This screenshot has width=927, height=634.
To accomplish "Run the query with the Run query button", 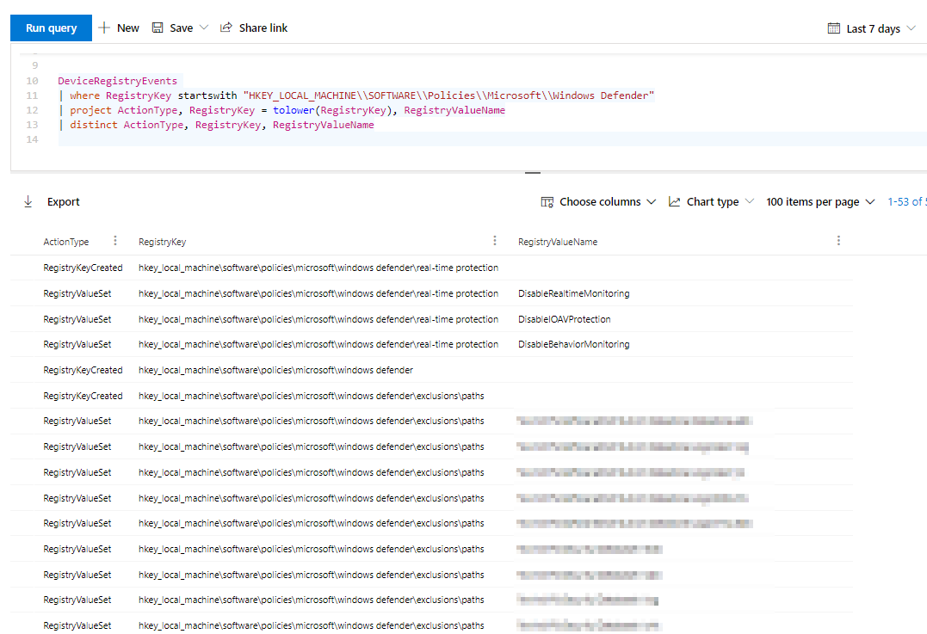I will [50, 28].
